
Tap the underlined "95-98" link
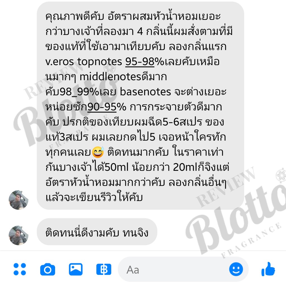click(140, 62)
